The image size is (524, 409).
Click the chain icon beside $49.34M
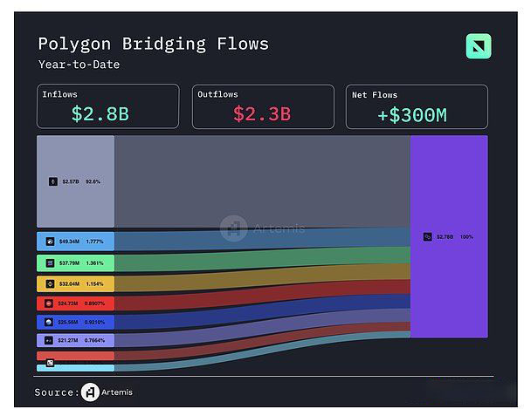click(51, 242)
